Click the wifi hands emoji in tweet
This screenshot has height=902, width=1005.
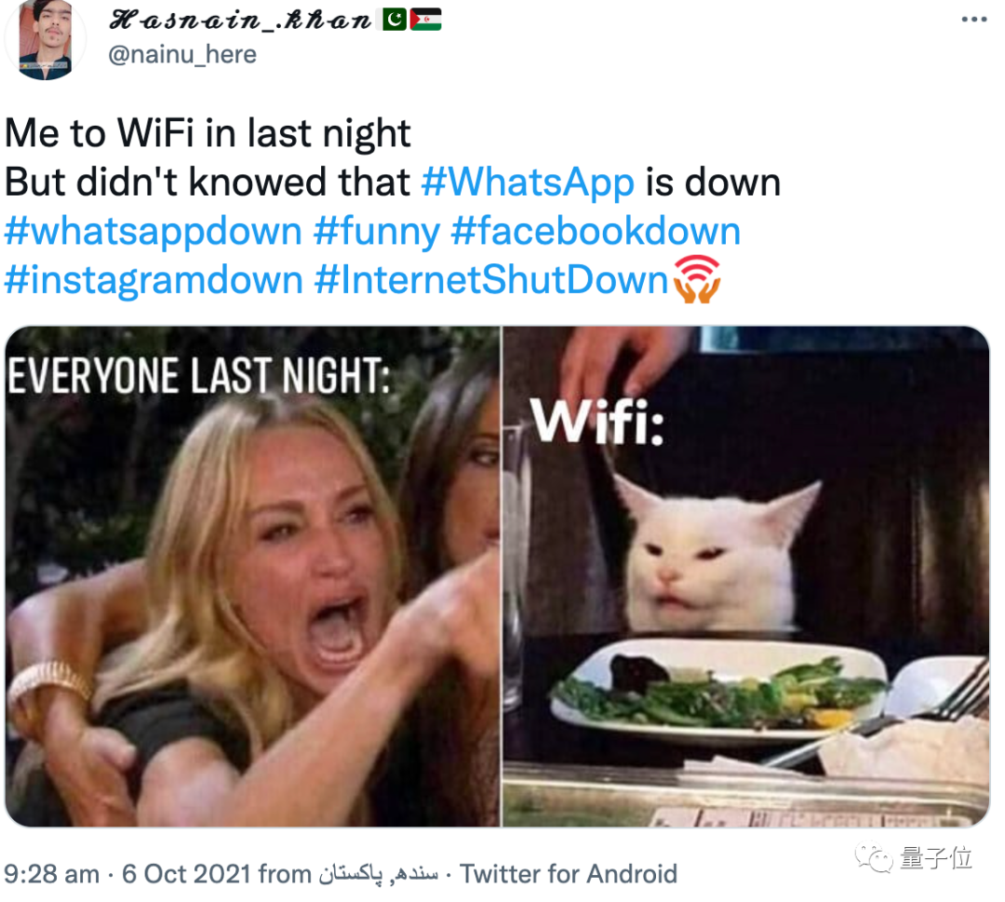click(x=697, y=279)
